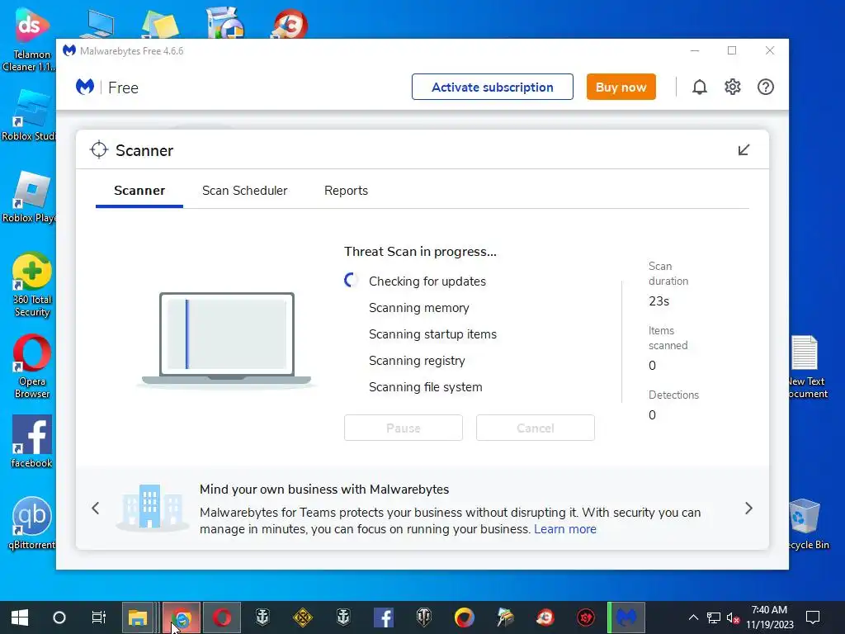The height and width of the screenshot is (634, 845).
Task: Select the Roblox Player desktop icon
Action: click(30, 196)
